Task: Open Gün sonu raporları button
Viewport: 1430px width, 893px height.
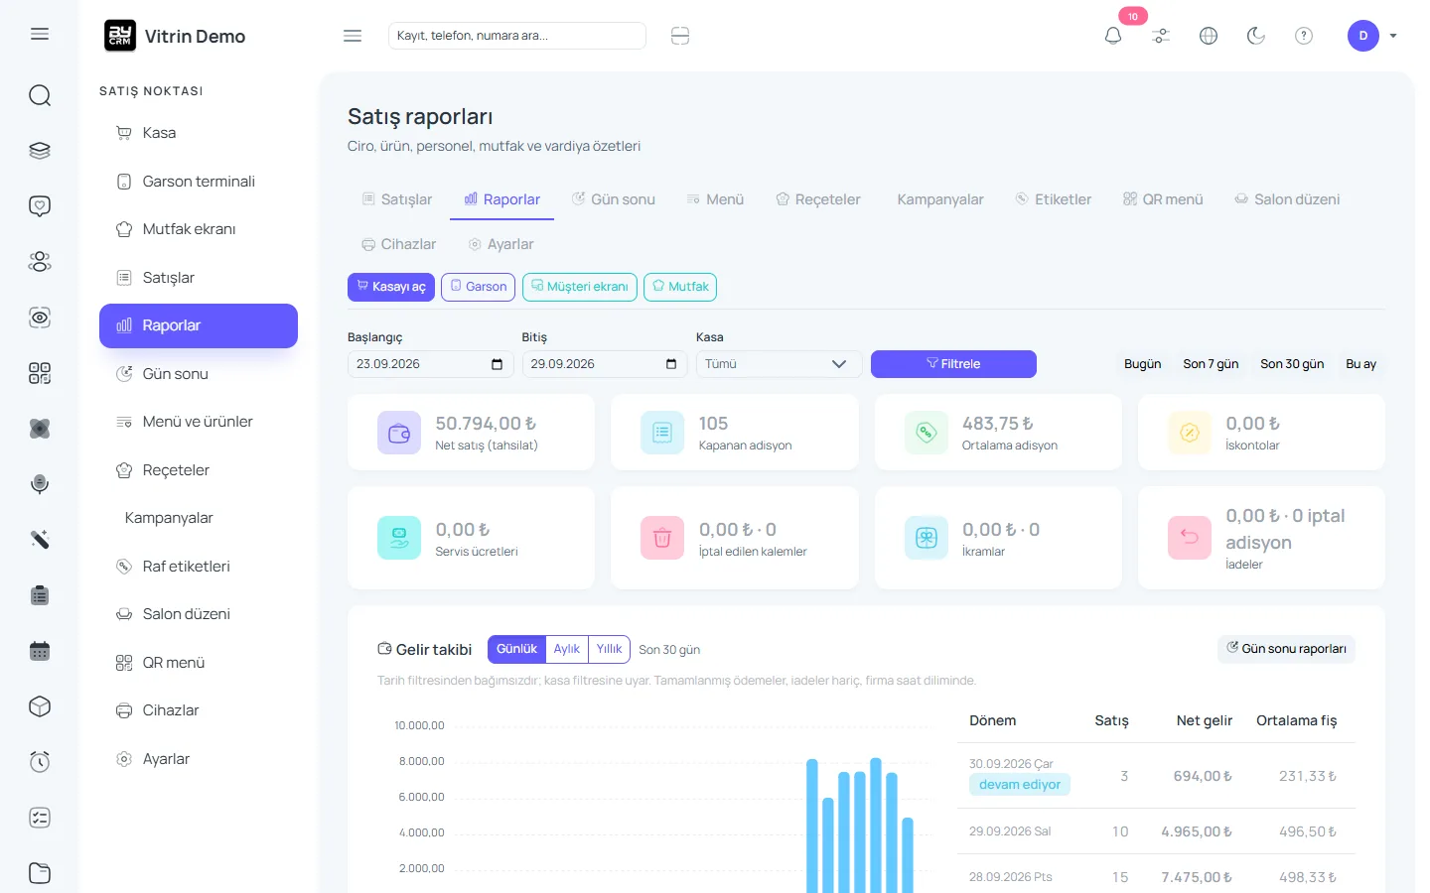Action: click(x=1286, y=649)
